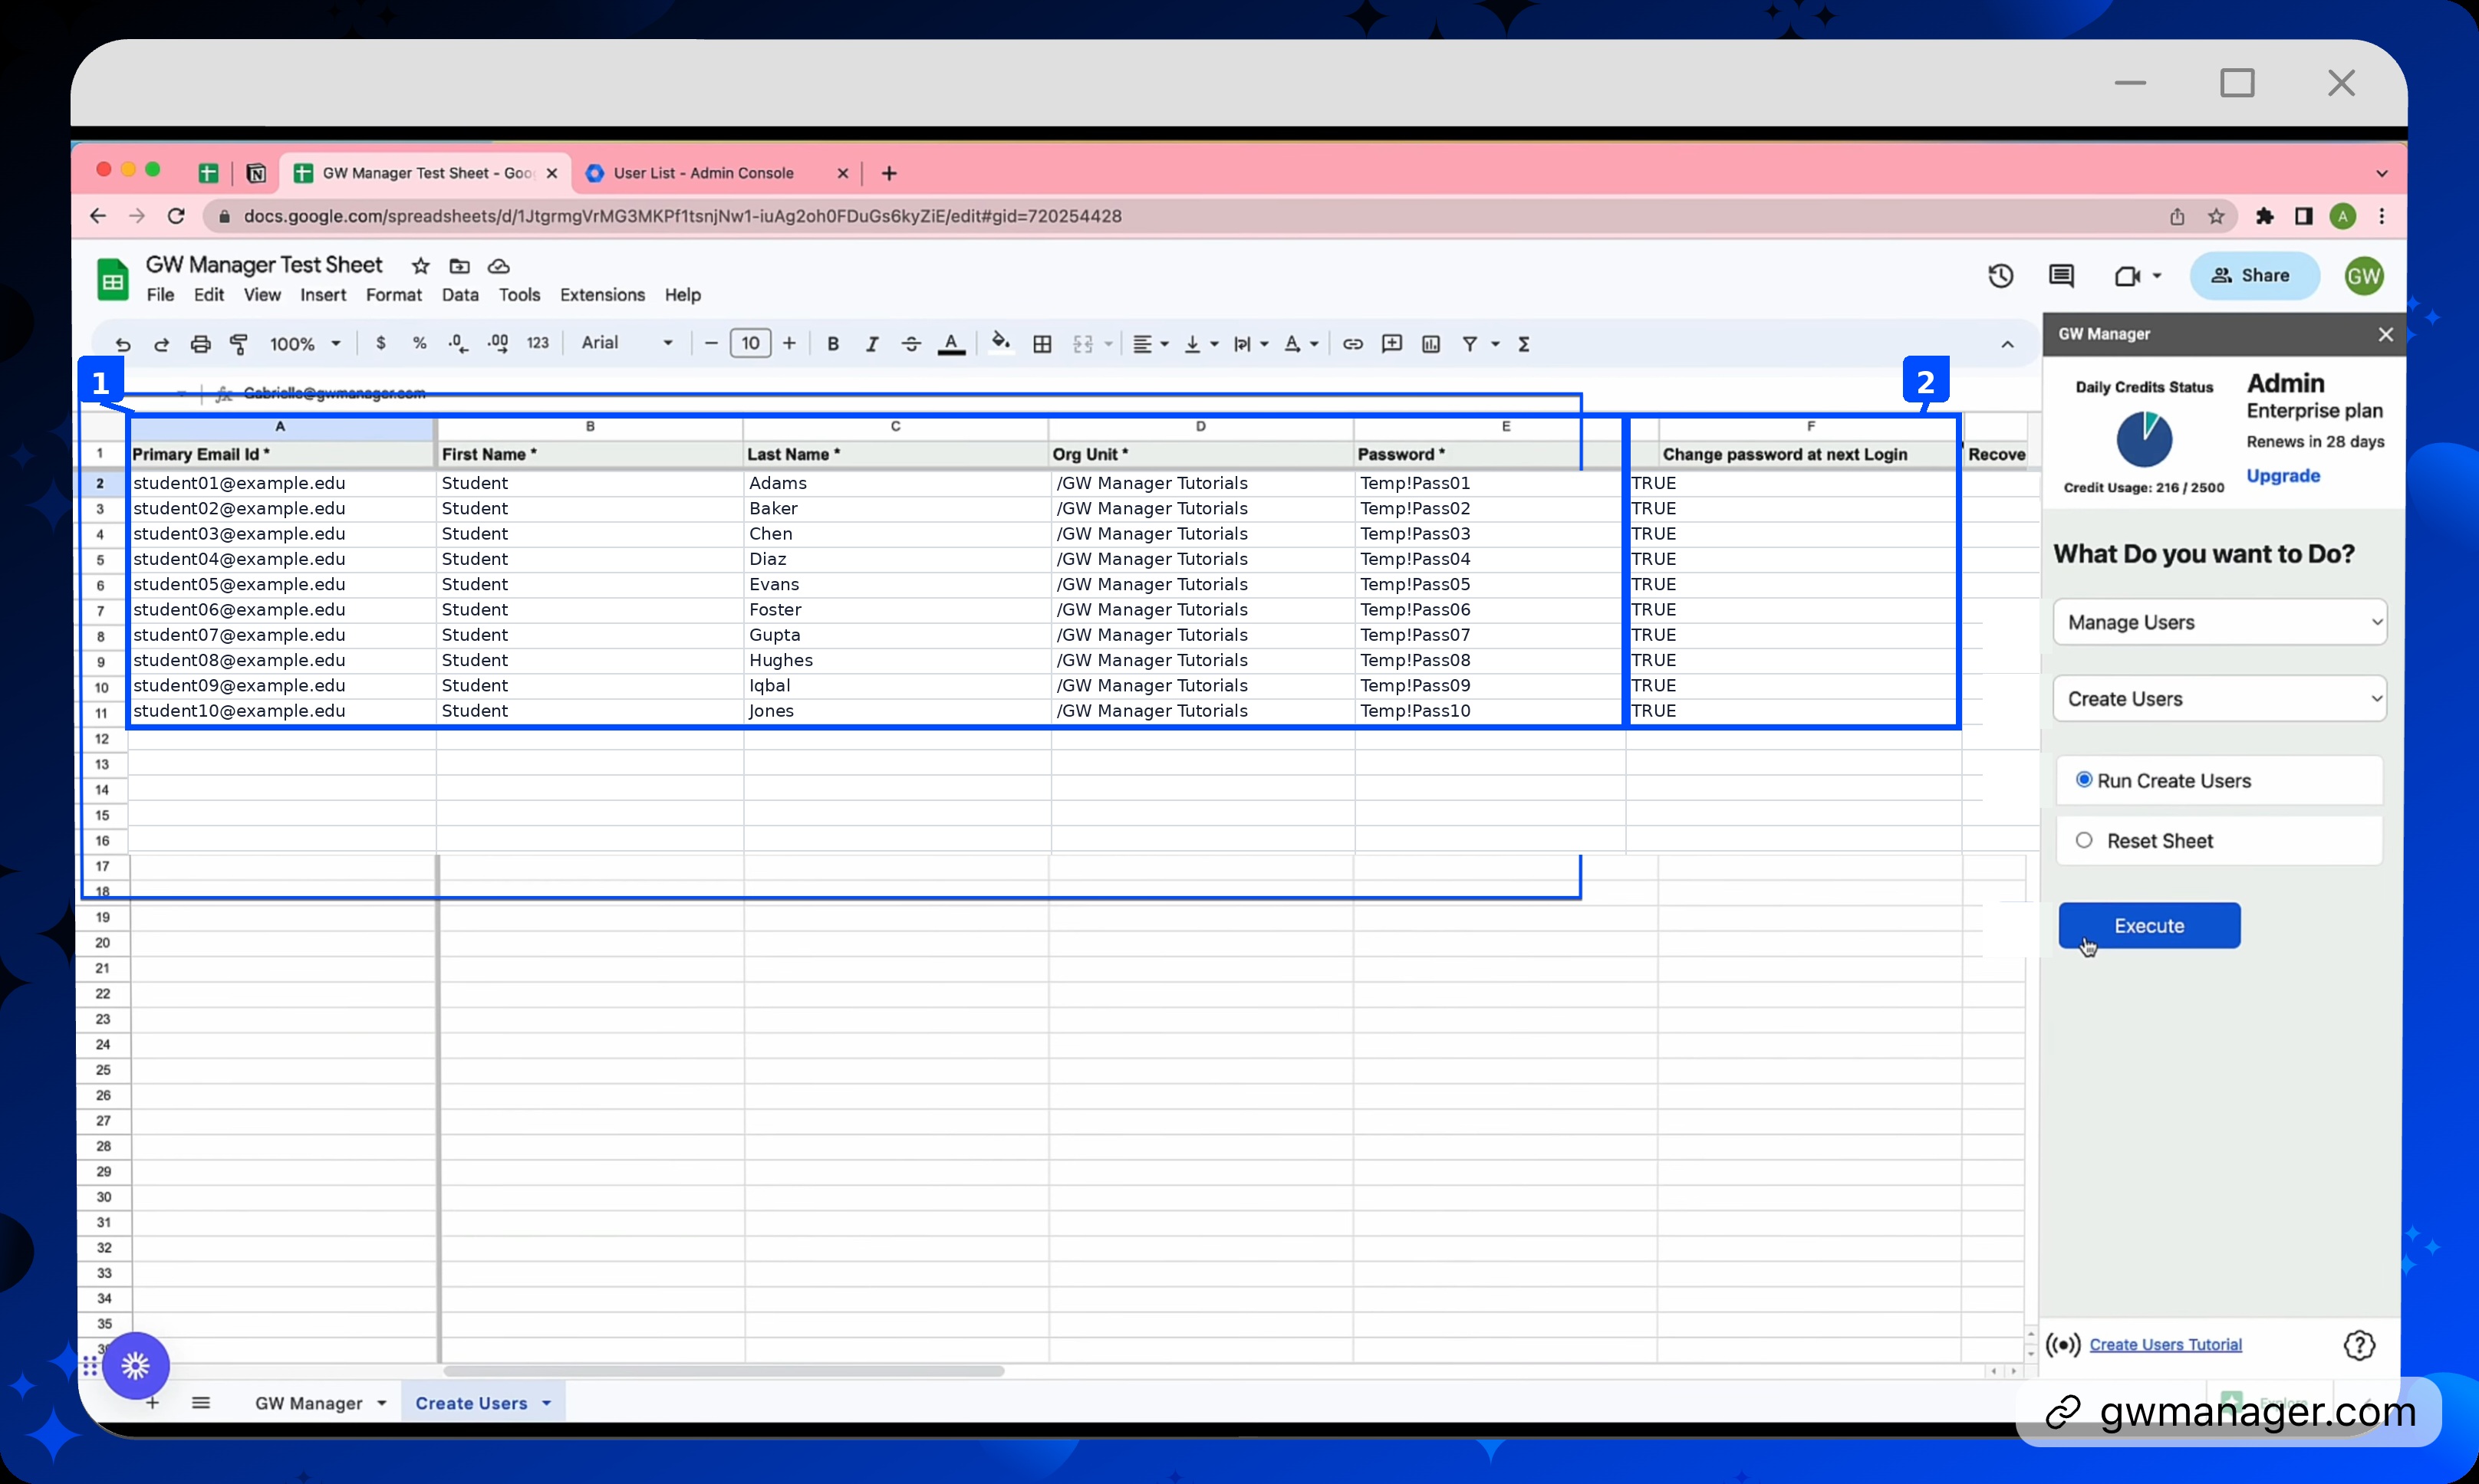Open the Functions sigma menu
The image size is (2479, 1484).
point(1523,344)
